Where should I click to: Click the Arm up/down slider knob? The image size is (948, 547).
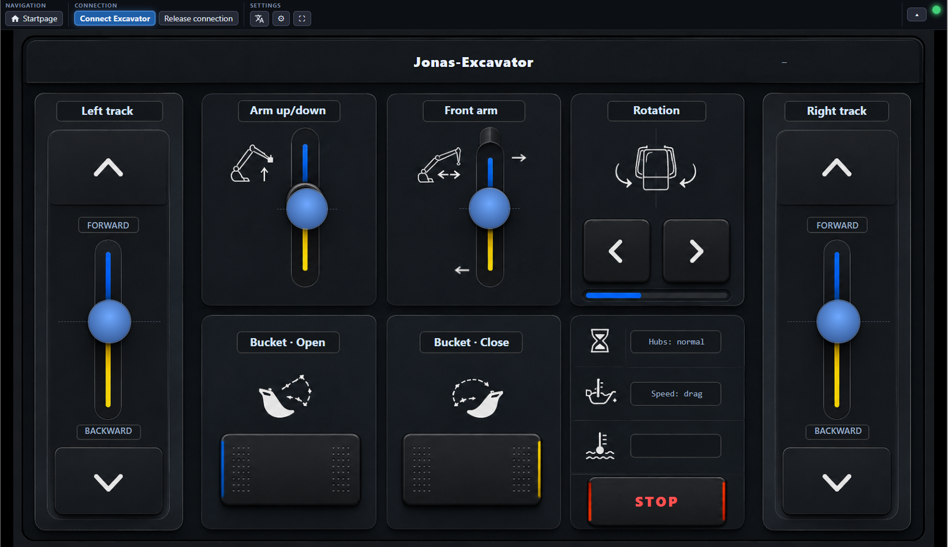tap(307, 209)
